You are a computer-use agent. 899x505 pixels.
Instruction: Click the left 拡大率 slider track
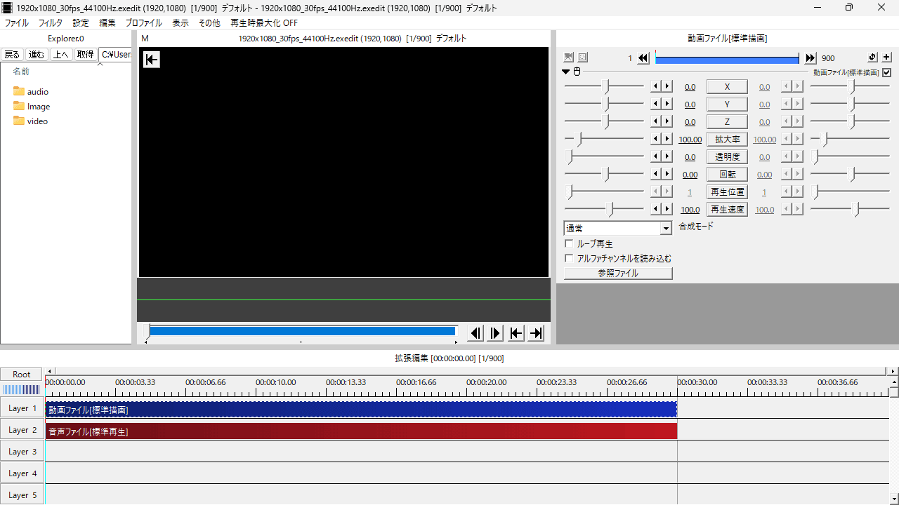click(604, 140)
